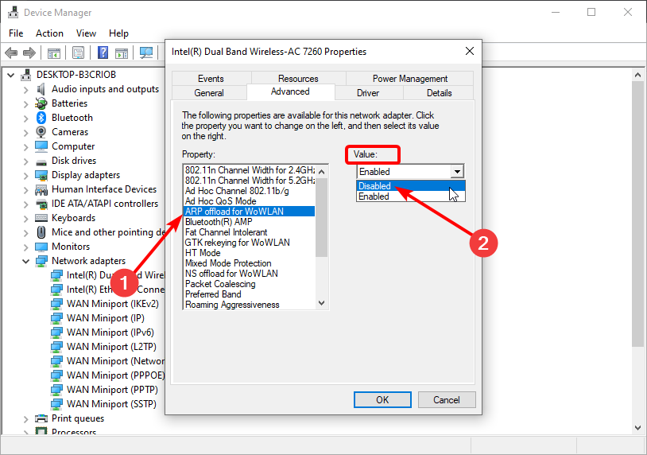The height and width of the screenshot is (455, 647).
Task: Click the Properties toolbar icon
Action: 79,52
